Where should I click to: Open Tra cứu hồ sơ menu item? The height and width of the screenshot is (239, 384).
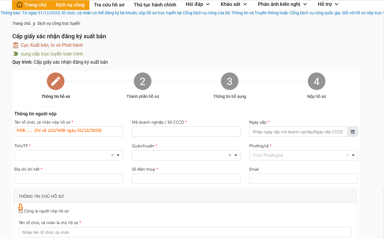109,5
